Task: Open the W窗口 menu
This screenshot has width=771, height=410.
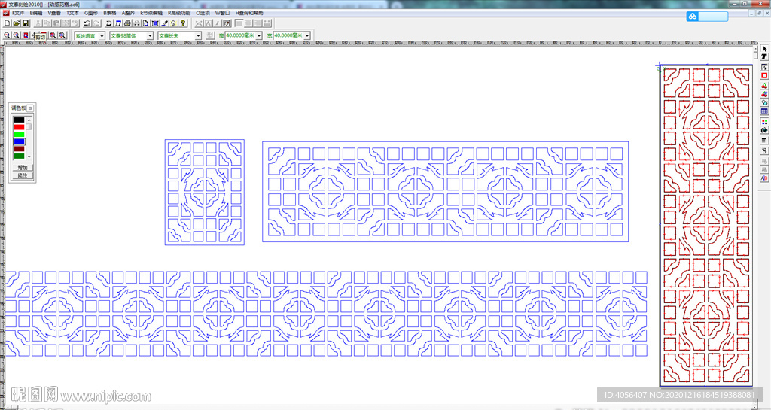Action: pos(222,13)
